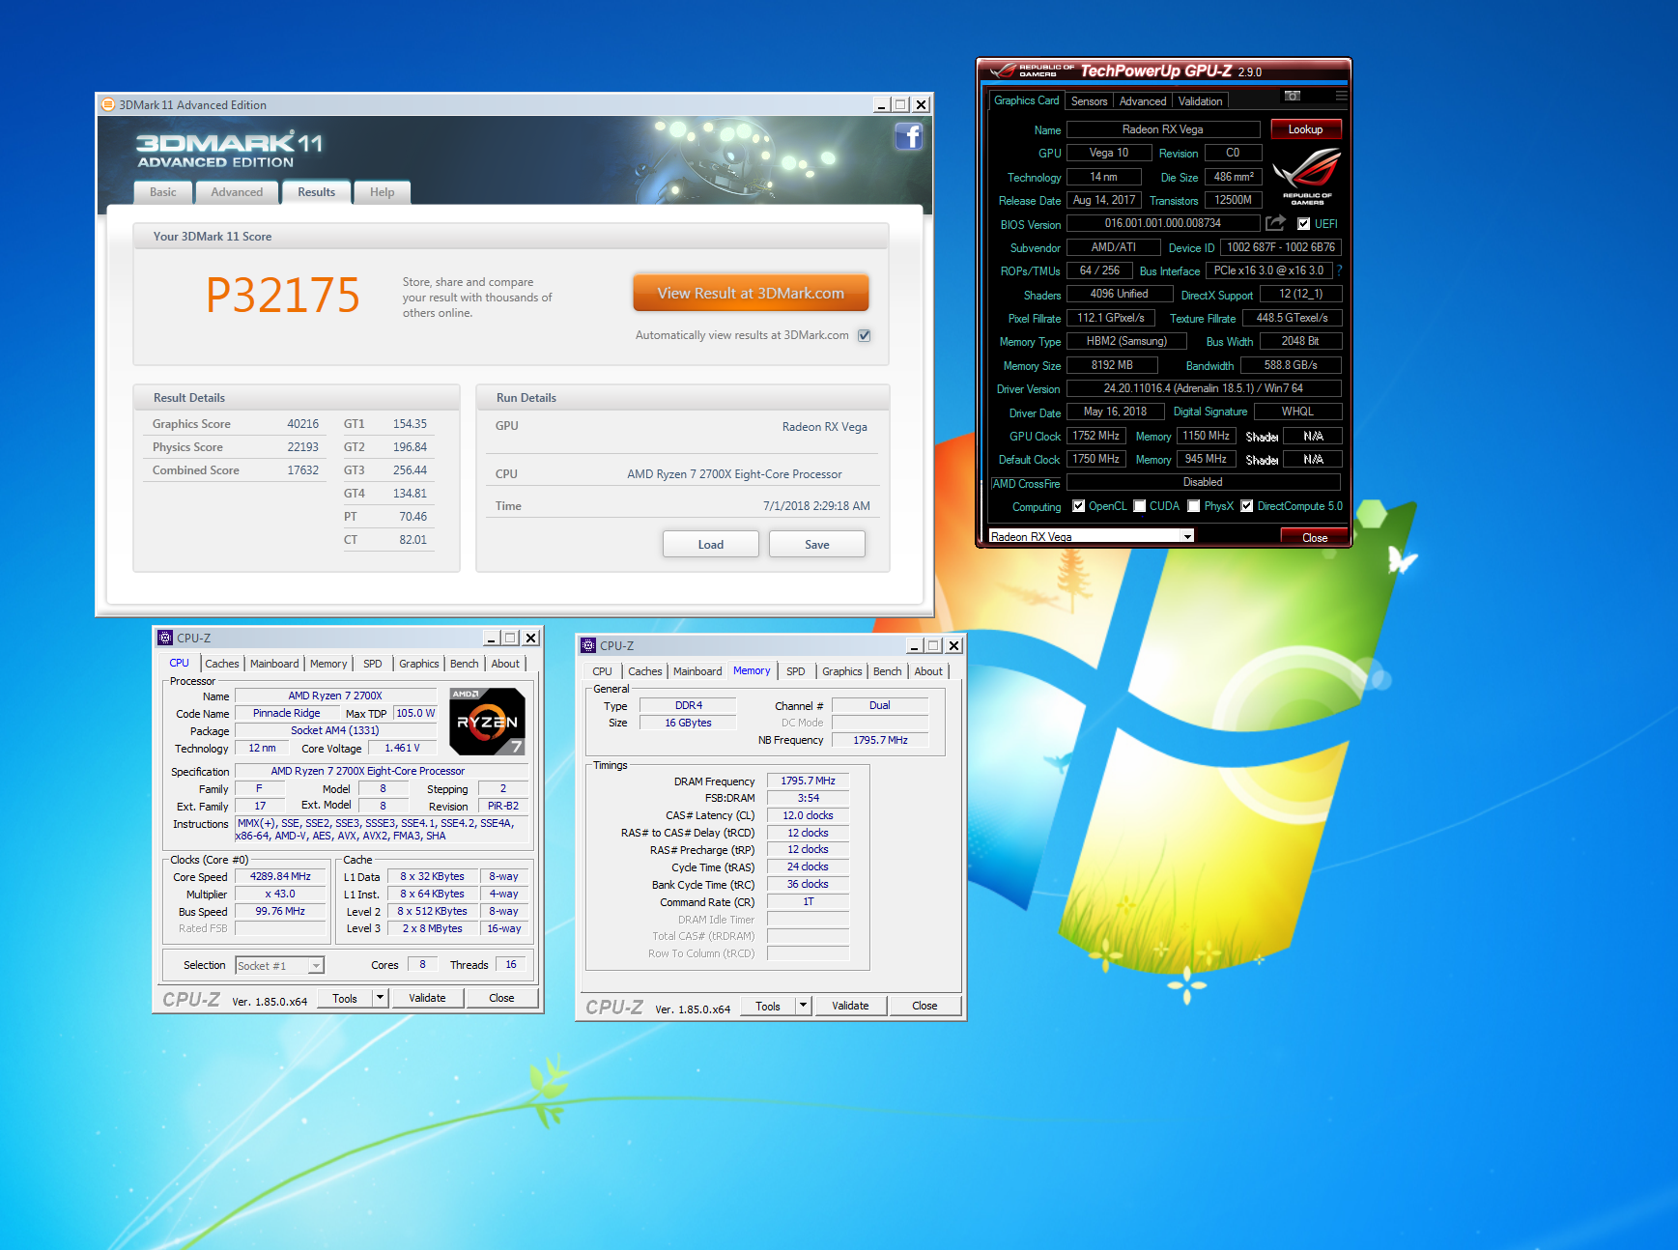1678x1250 pixels.
Task: Open CPU tab in right CPU-Z window
Action: tap(602, 671)
